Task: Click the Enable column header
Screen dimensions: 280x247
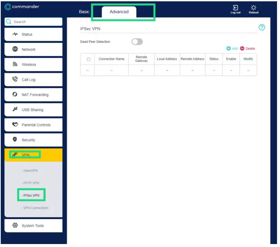Action: (231, 59)
